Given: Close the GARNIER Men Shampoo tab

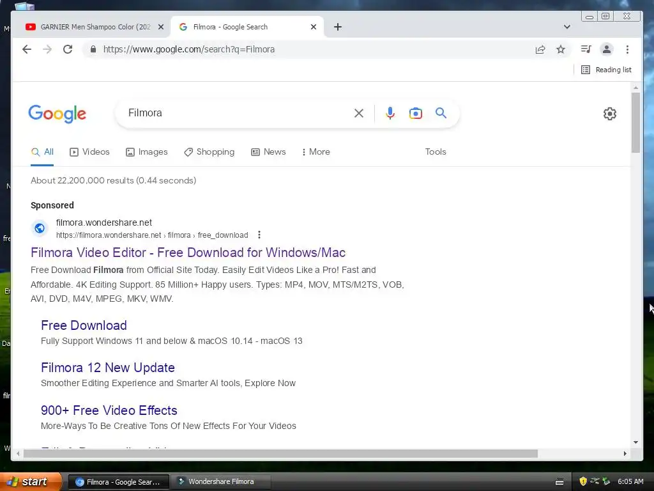Looking at the screenshot, I should coord(160,27).
